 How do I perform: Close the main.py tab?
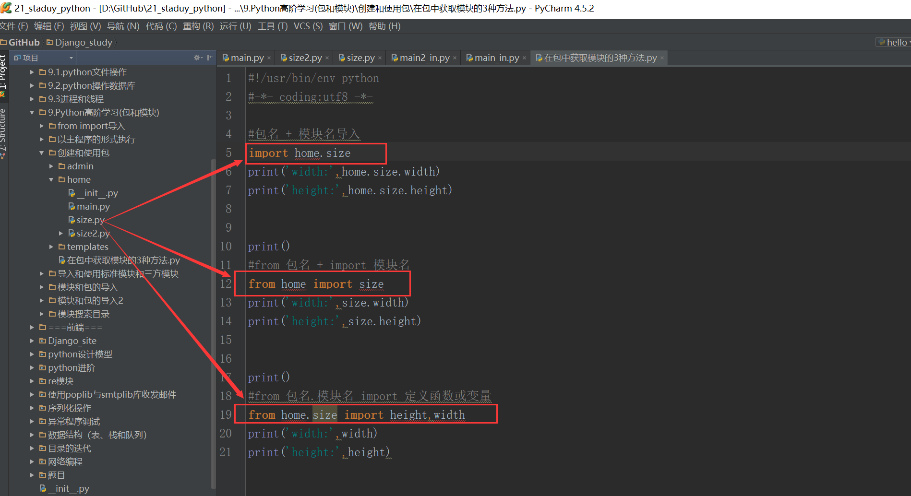[x=269, y=58]
